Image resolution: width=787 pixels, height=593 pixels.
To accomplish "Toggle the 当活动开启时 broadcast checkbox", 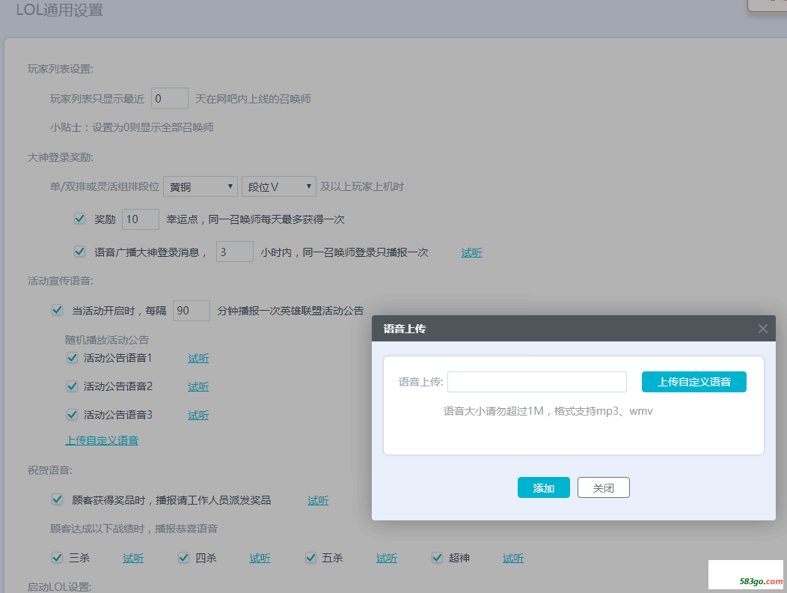I will click(x=57, y=310).
